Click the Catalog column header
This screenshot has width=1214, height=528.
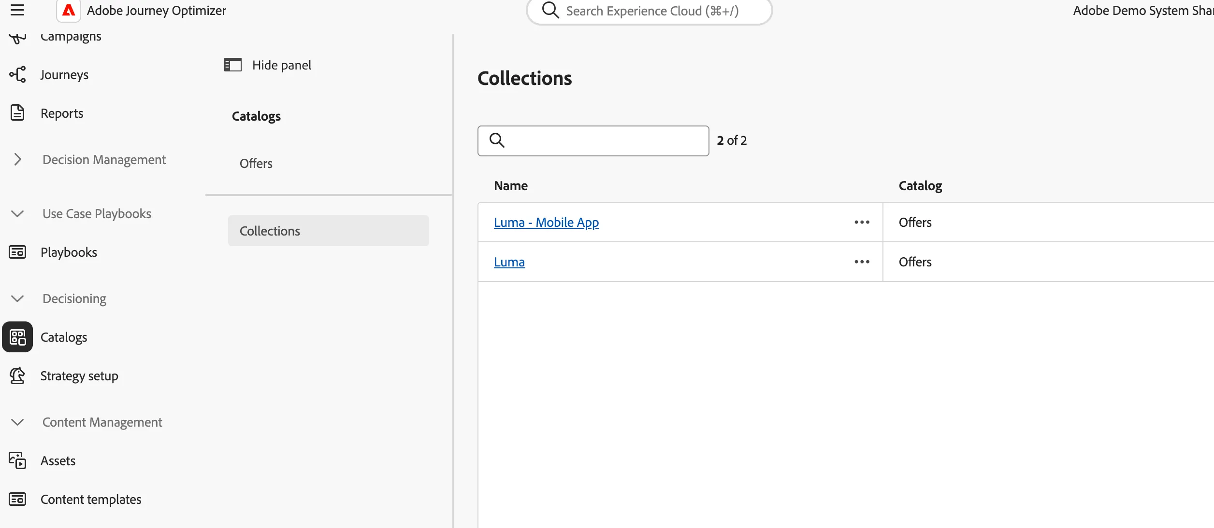pyautogui.click(x=920, y=186)
